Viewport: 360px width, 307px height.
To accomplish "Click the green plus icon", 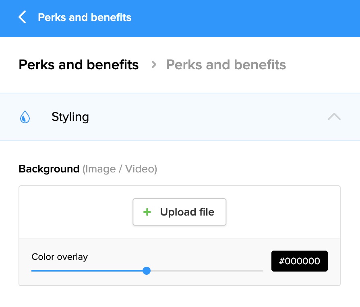I will [147, 212].
